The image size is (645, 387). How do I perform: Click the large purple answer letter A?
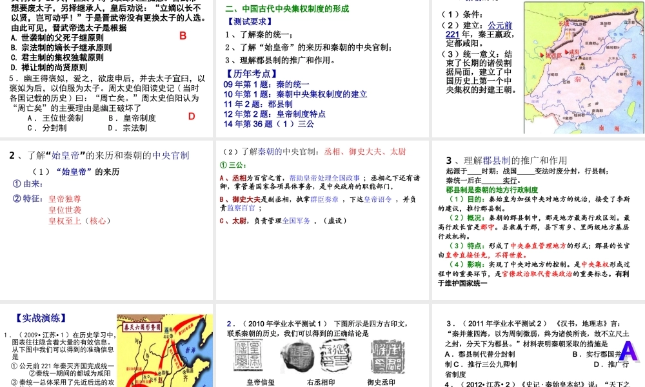pyautogui.click(x=628, y=352)
